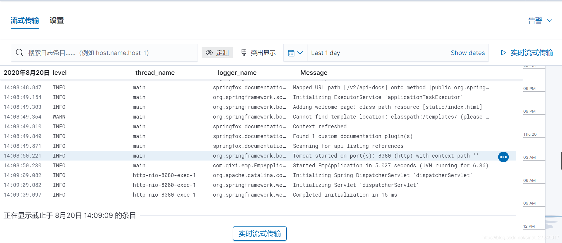The height and width of the screenshot is (243, 562).
Task: Jump to 09 PM on the timeline
Action: tap(529, 111)
